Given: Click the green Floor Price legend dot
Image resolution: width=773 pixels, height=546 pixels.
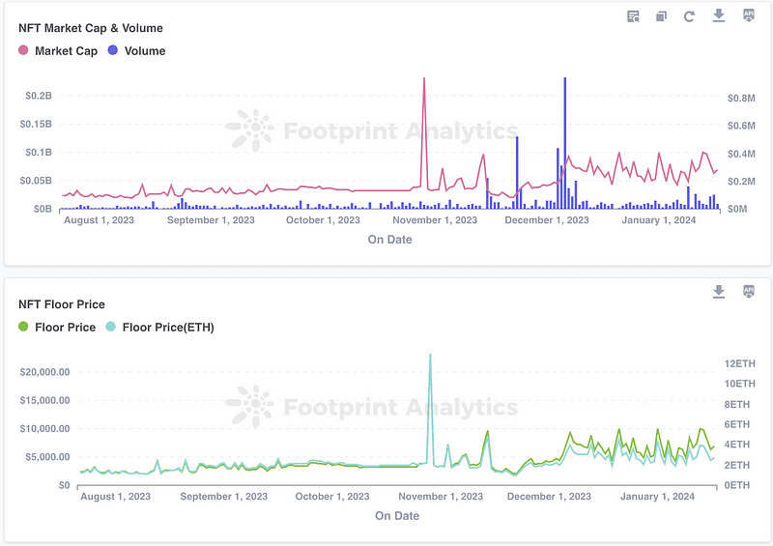Looking at the screenshot, I should (x=23, y=327).
